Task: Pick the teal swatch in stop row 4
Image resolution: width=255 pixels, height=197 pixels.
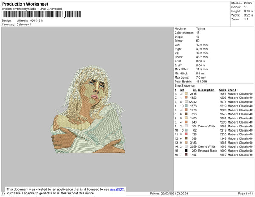Action: [186, 106]
